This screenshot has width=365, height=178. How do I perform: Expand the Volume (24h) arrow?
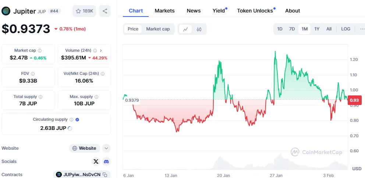click(x=101, y=51)
